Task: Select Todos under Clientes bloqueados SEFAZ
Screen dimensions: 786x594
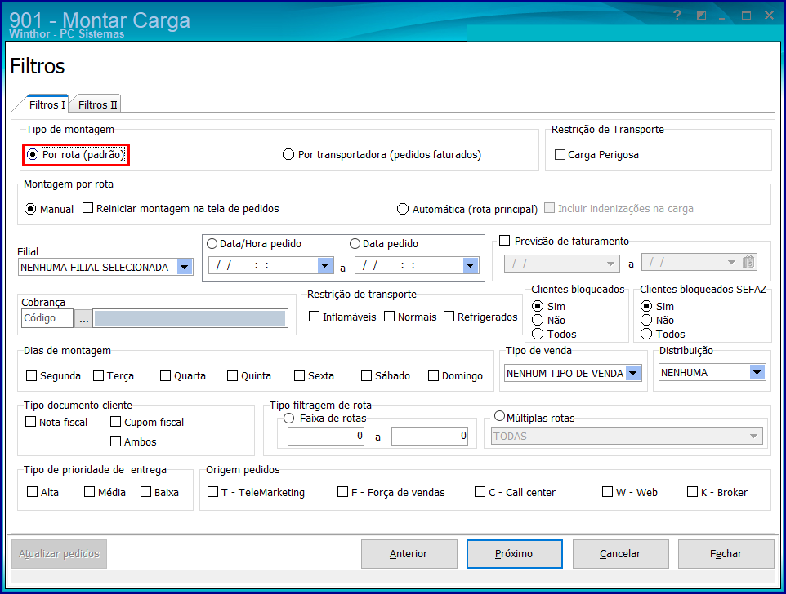Action: [646, 334]
